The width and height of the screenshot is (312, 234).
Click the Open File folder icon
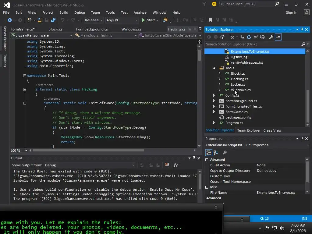(40, 20)
